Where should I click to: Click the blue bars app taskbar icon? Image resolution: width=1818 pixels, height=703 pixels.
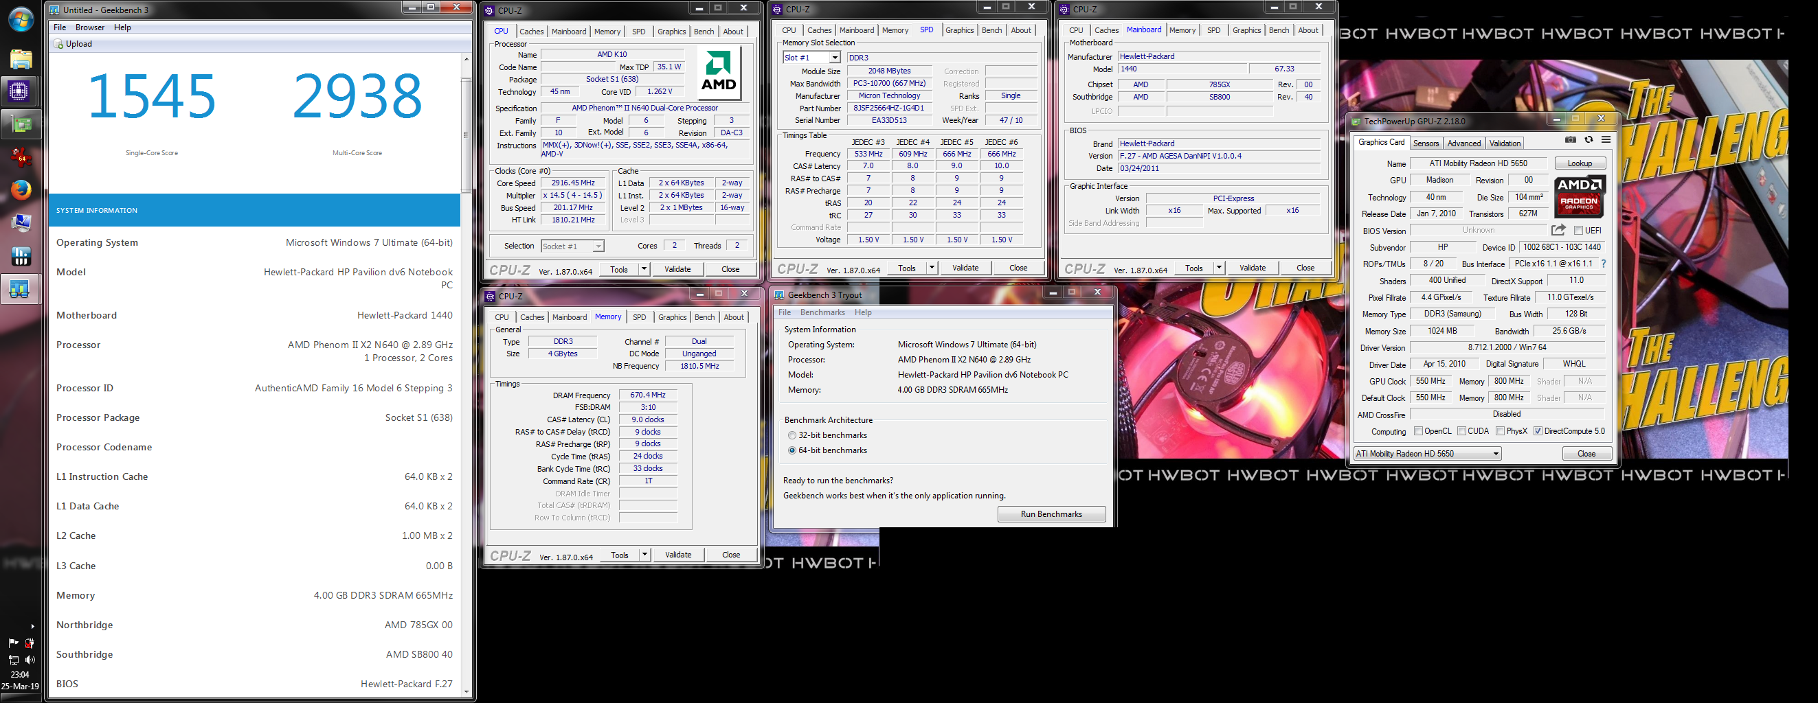21,256
